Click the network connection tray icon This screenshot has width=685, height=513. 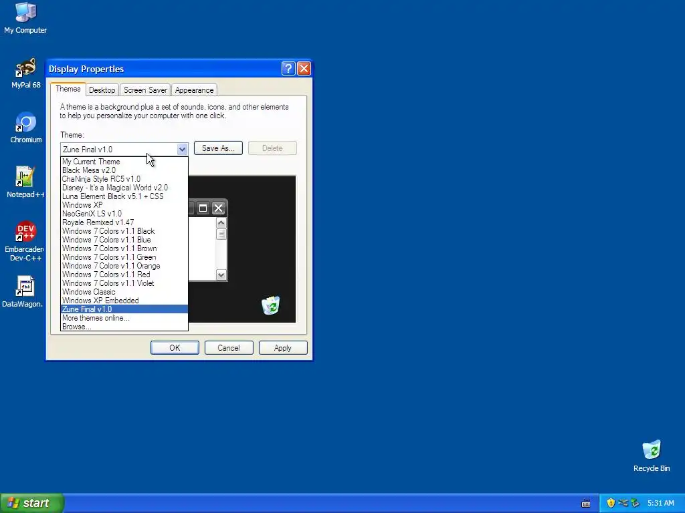(623, 503)
